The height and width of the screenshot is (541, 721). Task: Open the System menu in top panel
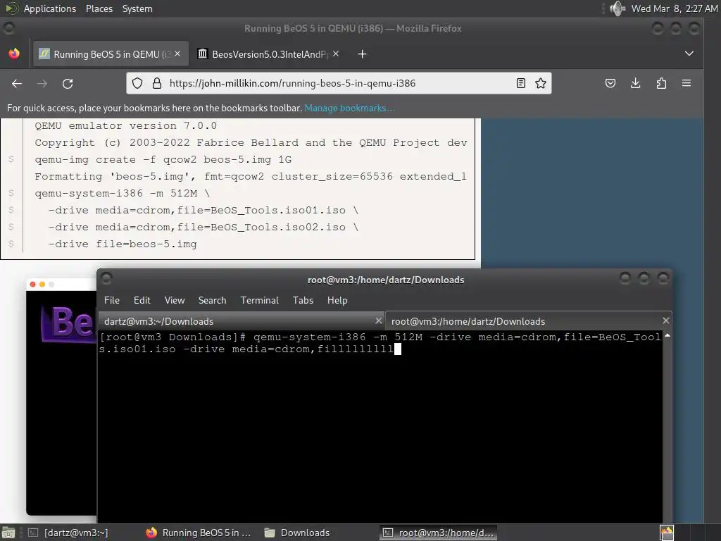coord(137,8)
